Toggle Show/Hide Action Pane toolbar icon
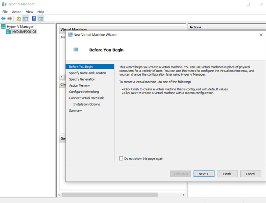The width and height of the screenshot is (266, 203). 41,19
